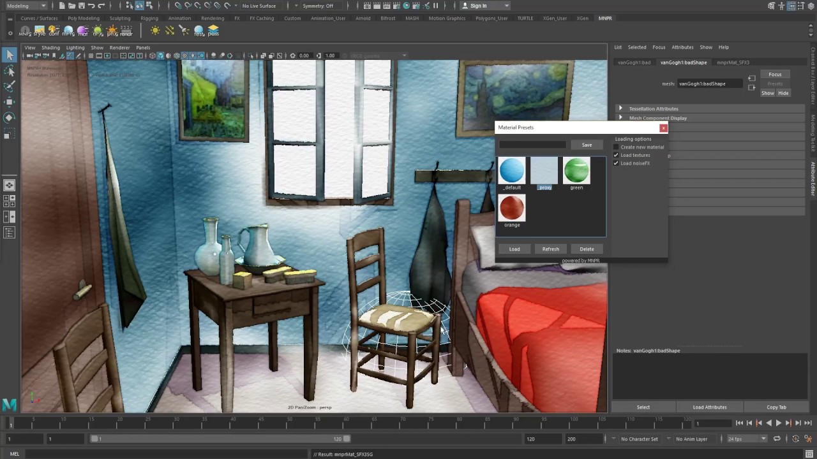817x459 pixels.
Task: Click the Go to input connection icon
Action: coord(752,78)
